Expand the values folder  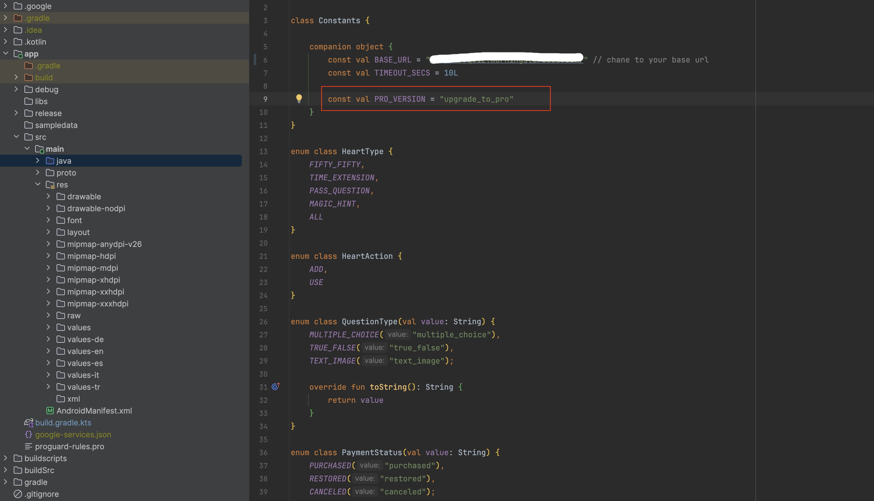click(x=49, y=327)
